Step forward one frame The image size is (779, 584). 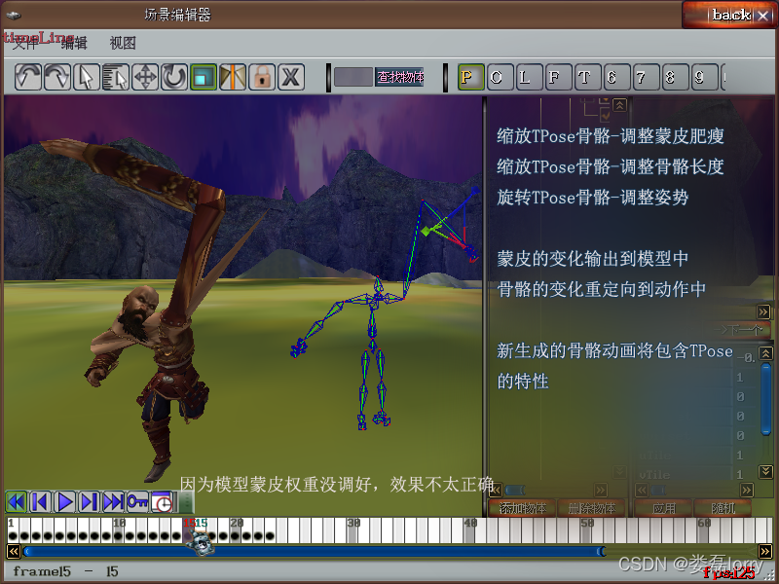(x=89, y=502)
